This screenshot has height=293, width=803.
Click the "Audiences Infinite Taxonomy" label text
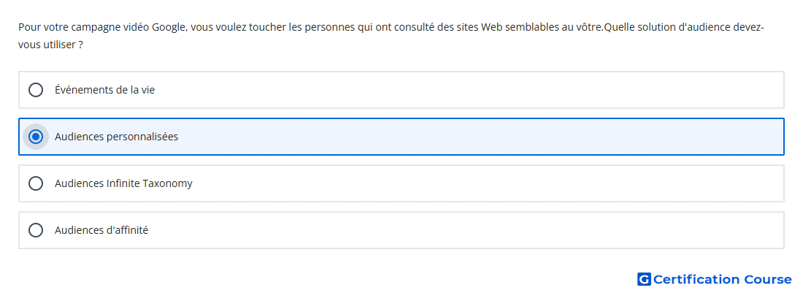pos(123,183)
